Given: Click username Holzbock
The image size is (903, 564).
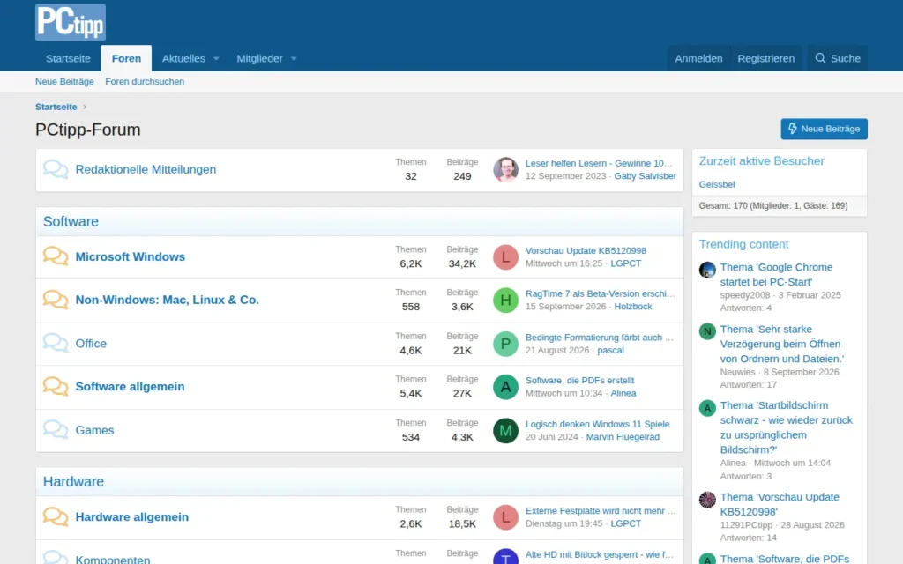Looking at the screenshot, I should tap(633, 307).
